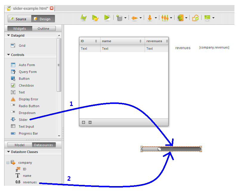The width and height of the screenshot is (241, 195).
Task: Select the Slider widget icon
Action: point(13,120)
